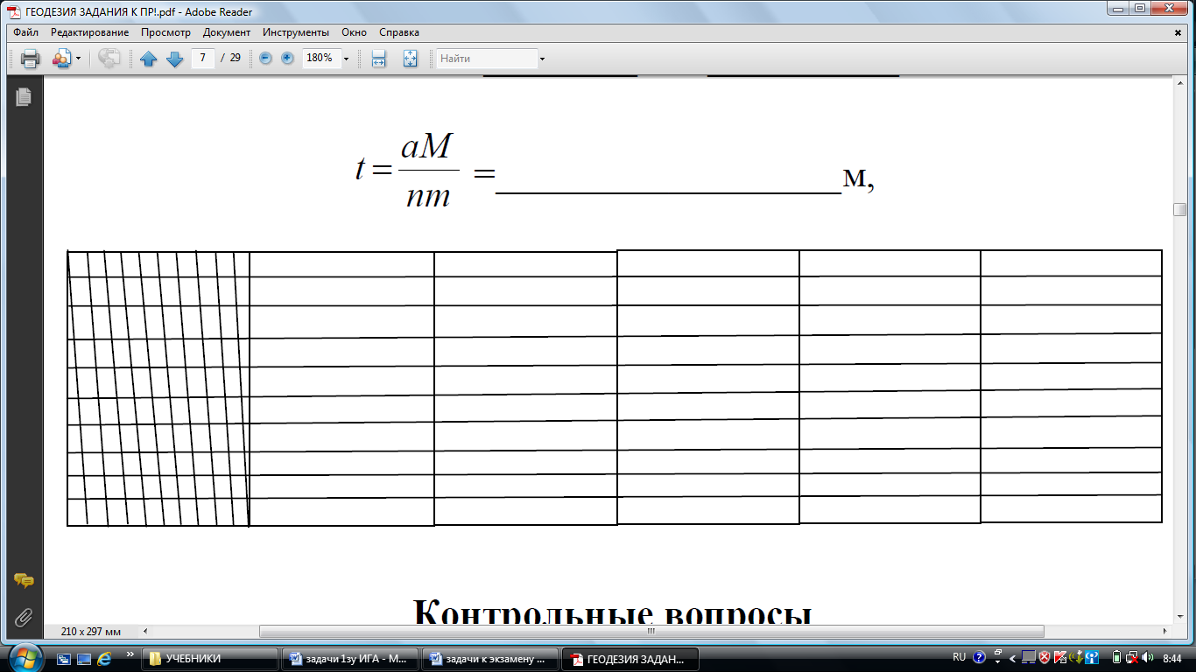
Task: Open the volume speaker tray icon
Action: [x=1149, y=657]
